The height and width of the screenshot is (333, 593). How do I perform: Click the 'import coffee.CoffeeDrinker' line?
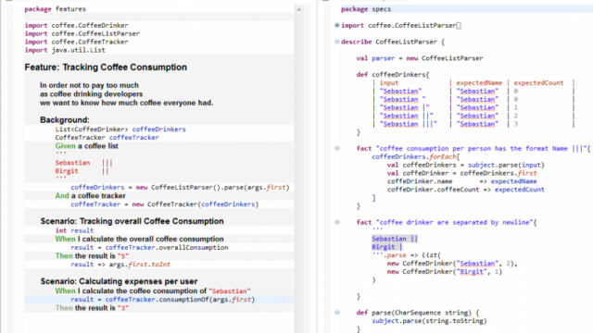tap(76, 25)
